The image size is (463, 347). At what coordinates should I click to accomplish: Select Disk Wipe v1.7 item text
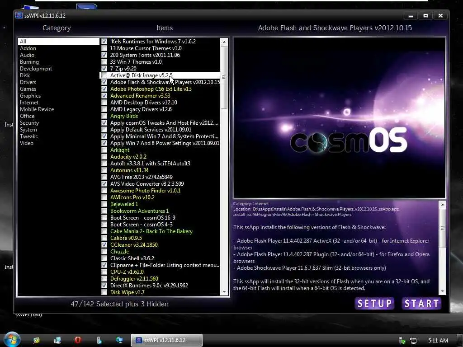coord(127,292)
